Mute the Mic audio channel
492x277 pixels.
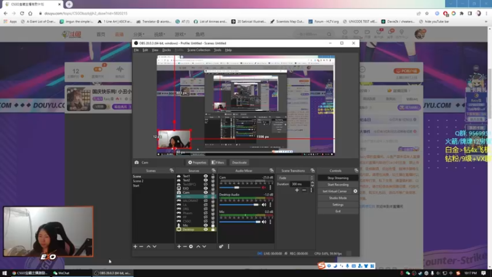[x=264, y=222]
